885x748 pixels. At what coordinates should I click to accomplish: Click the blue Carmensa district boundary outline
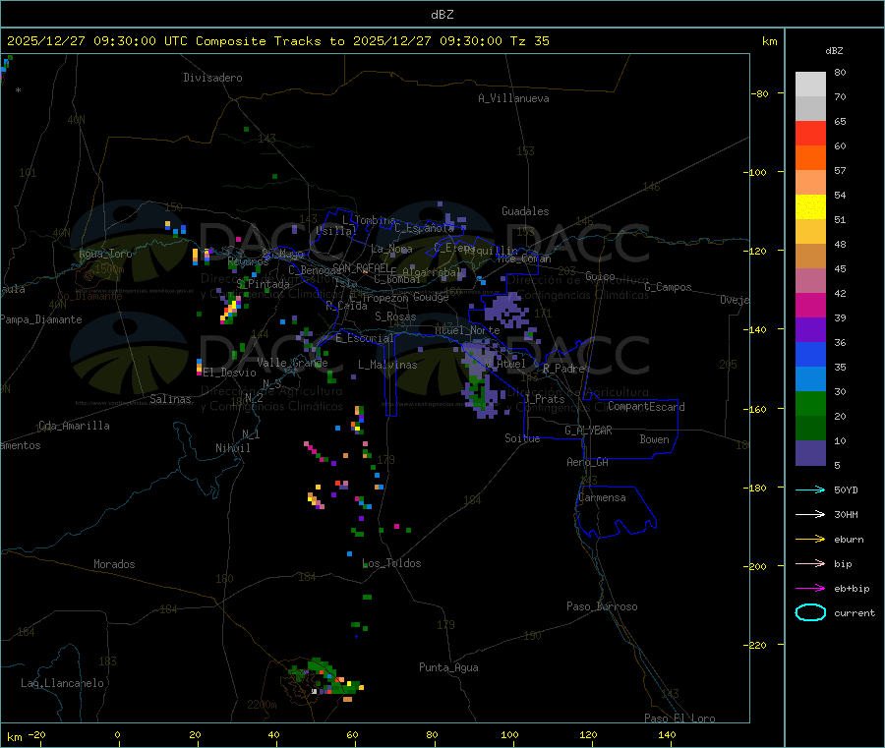616,512
